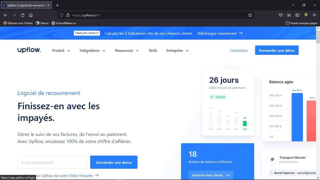This screenshot has height=180, width=320.
Task: Open a new browser tab
Action: (x=57, y=5)
